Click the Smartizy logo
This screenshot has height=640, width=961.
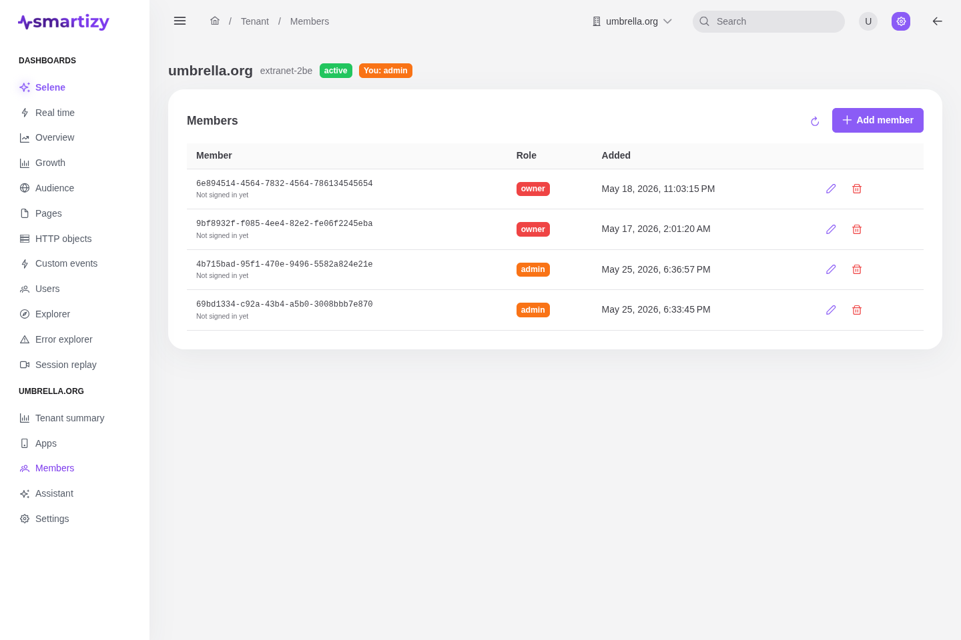click(x=63, y=22)
